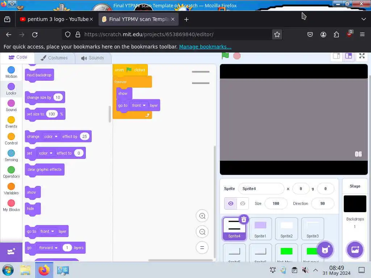Switch to large stage layout
The image size is (371, 278).
pyautogui.click(x=348, y=56)
